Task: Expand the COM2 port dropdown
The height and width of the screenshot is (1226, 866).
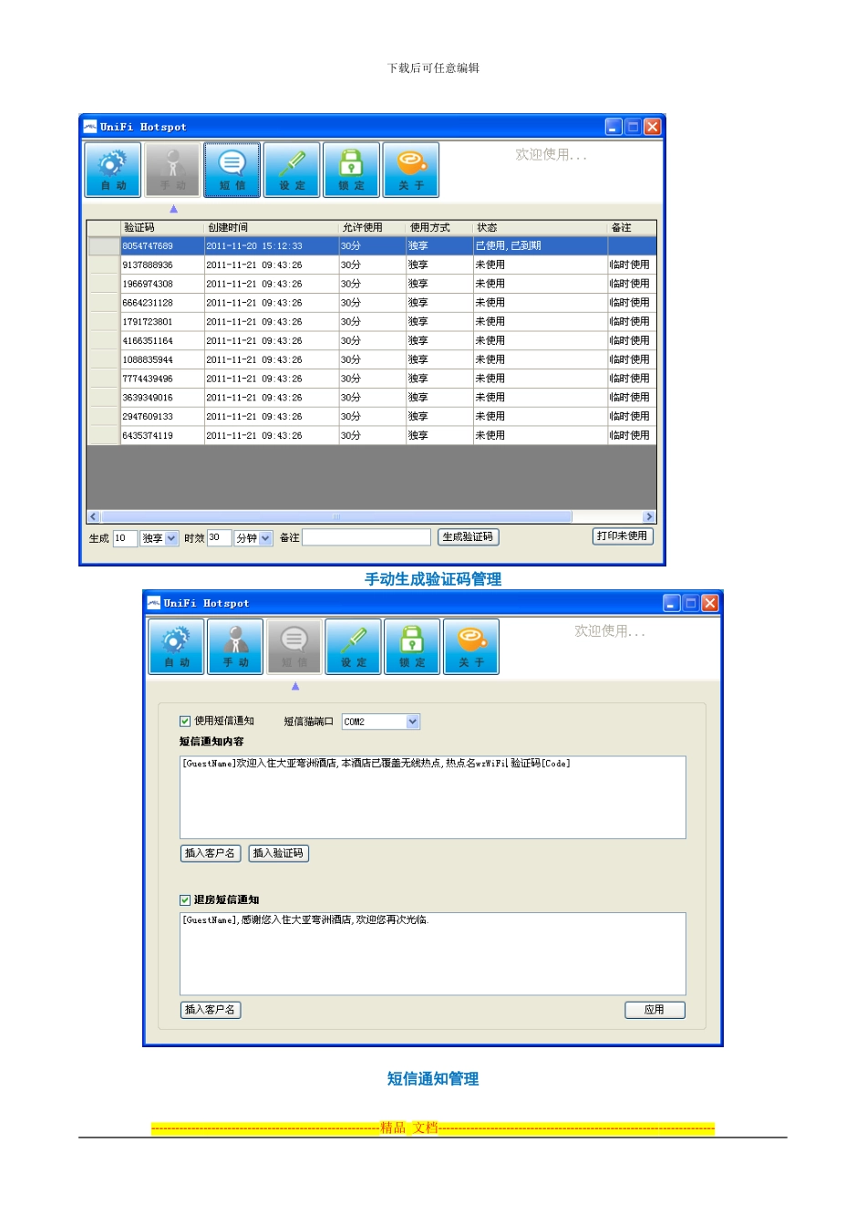Action: (381, 722)
